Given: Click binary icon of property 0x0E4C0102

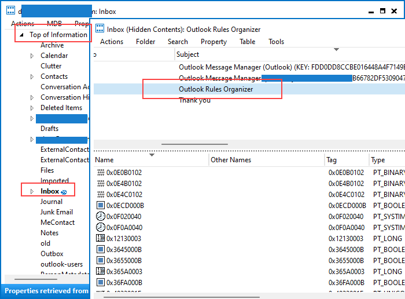Looking at the screenshot, I should tap(101, 194).
